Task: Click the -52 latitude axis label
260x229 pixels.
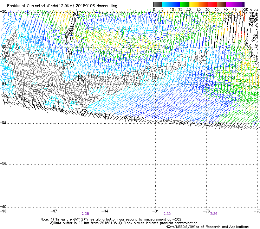Action: pyautogui.click(x=3, y=47)
